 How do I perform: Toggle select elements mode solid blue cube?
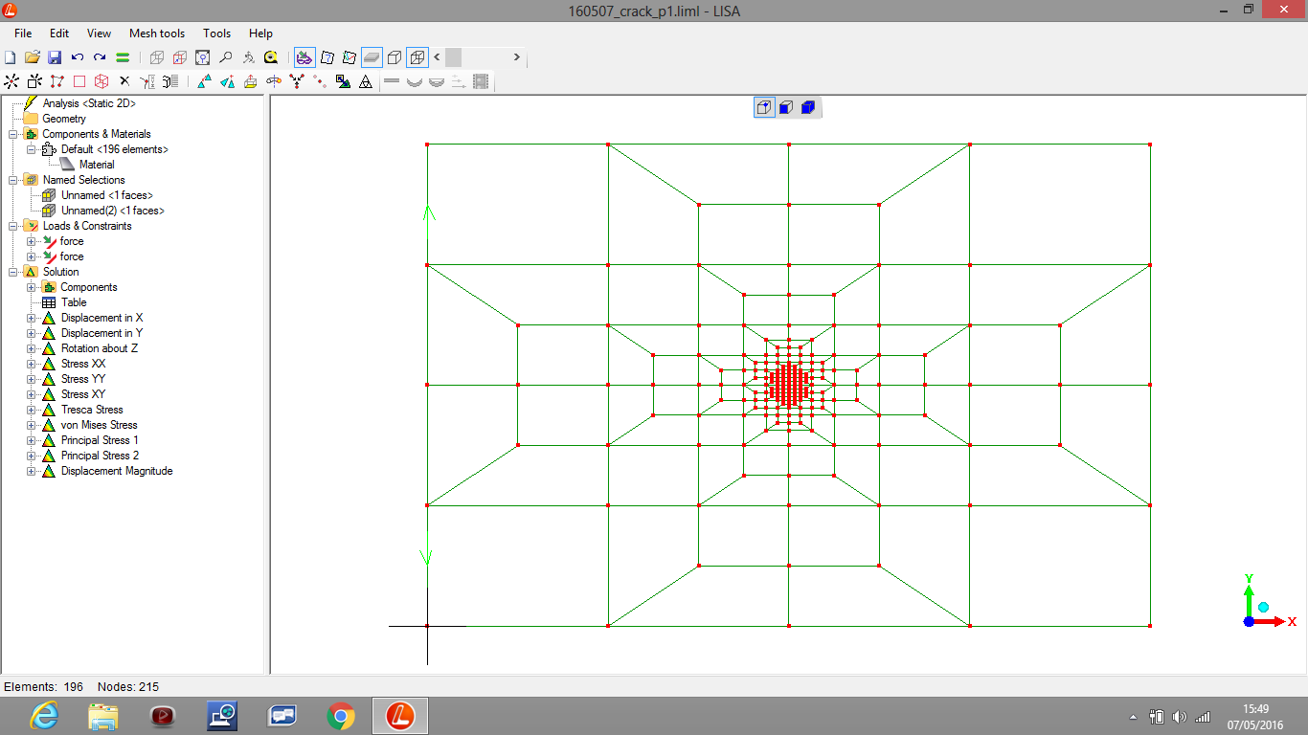[x=807, y=107]
